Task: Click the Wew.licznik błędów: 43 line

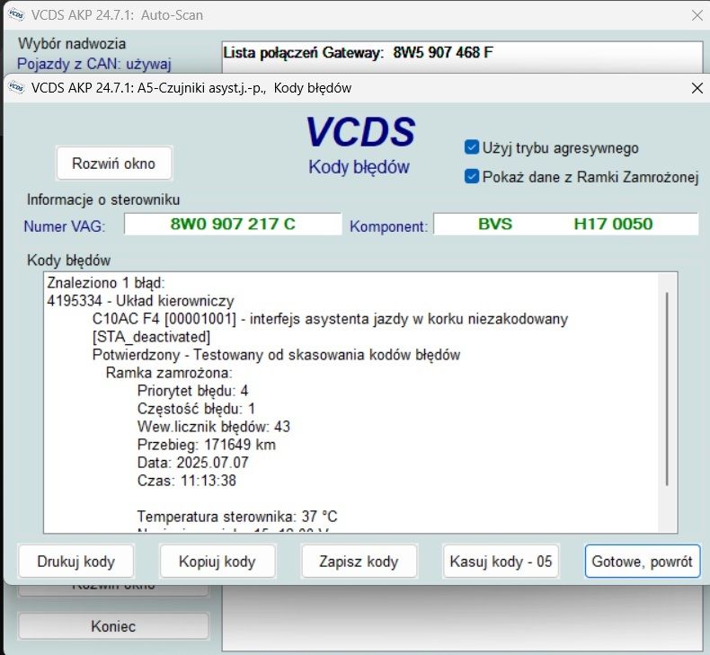Action: tap(214, 427)
